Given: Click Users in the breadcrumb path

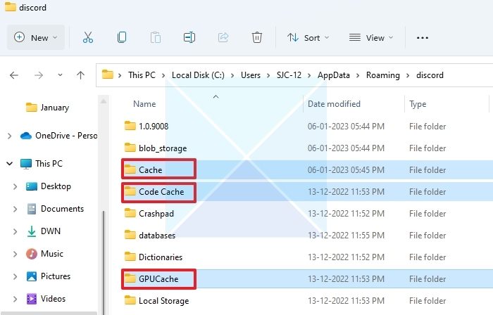Looking at the screenshot, I should [251, 75].
